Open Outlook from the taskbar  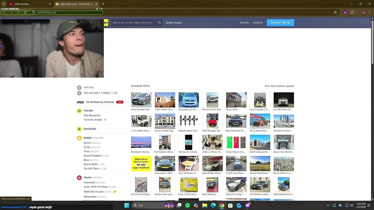[x=239, y=205]
